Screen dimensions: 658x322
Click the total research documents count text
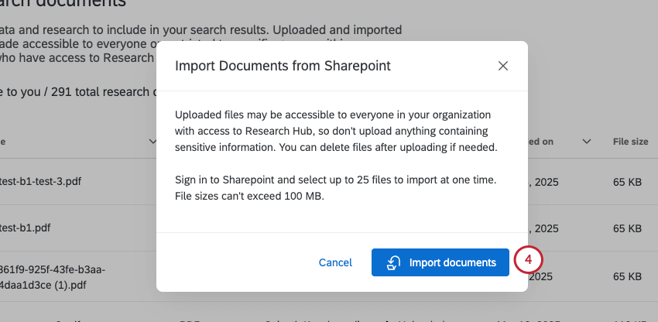77,91
